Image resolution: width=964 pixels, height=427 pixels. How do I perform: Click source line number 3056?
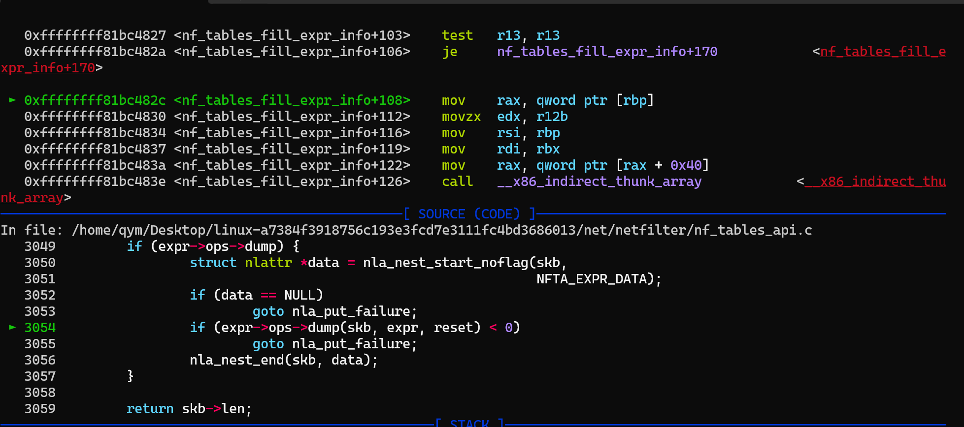coord(40,360)
